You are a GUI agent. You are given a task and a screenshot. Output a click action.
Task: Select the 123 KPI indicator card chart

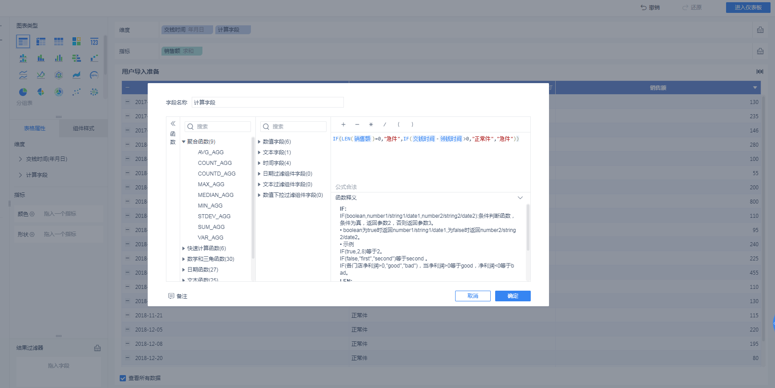click(x=94, y=41)
